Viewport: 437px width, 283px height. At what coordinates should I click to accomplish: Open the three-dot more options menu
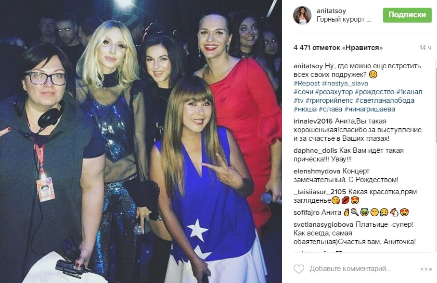(426, 269)
